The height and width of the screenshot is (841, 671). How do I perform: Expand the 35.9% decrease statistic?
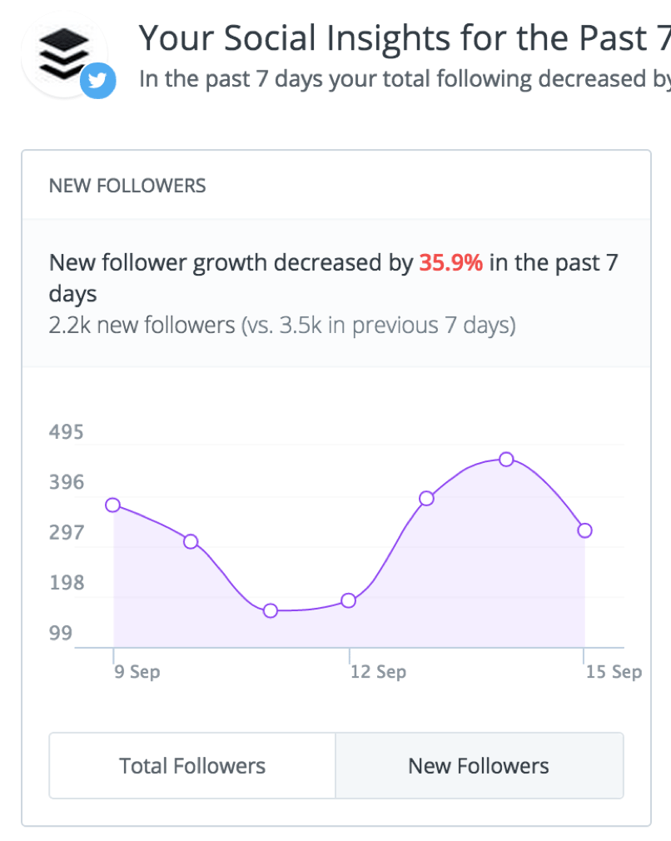pos(449,262)
